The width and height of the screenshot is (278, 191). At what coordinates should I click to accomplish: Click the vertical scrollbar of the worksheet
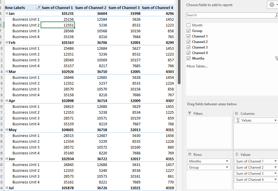pyautogui.click(x=179, y=42)
